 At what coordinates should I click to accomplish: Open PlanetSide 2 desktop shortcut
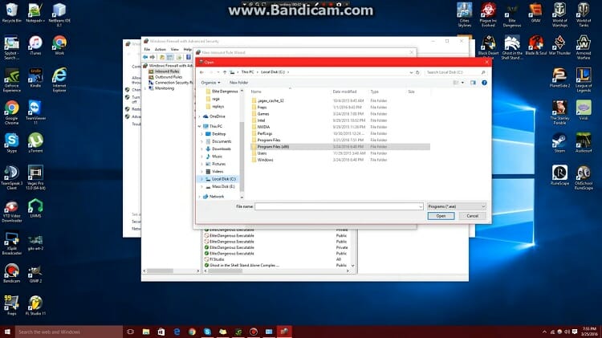559,78
